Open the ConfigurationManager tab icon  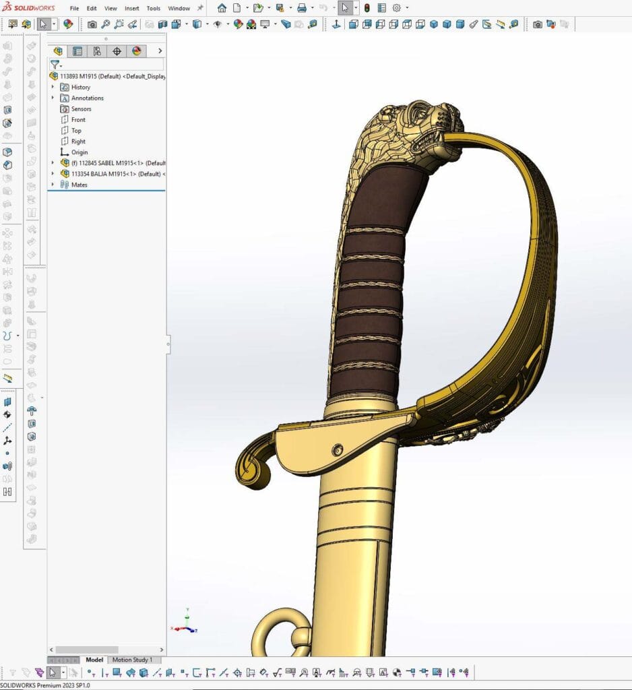click(x=97, y=51)
